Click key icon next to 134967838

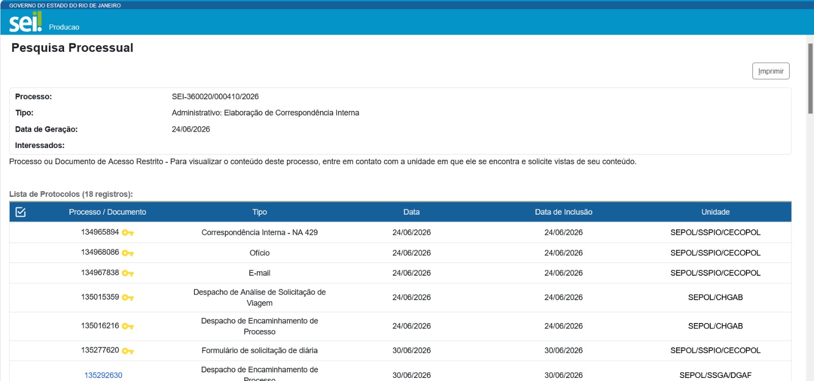coord(128,273)
